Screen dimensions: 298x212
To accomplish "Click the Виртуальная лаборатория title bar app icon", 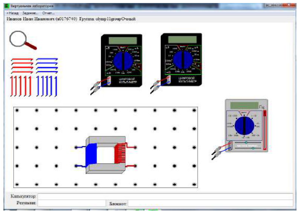I will (7, 6).
